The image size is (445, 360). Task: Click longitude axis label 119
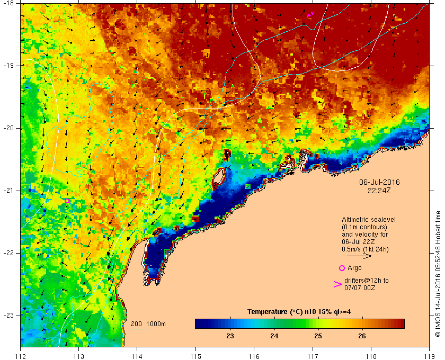(430, 357)
